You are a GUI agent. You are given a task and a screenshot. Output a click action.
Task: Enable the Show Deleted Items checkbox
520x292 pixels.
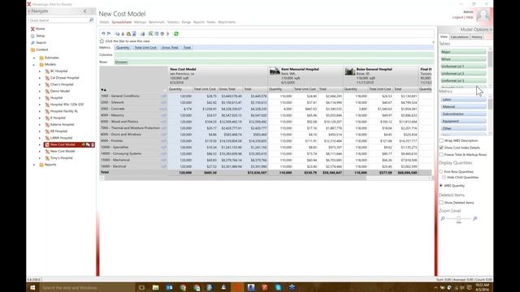point(441,202)
